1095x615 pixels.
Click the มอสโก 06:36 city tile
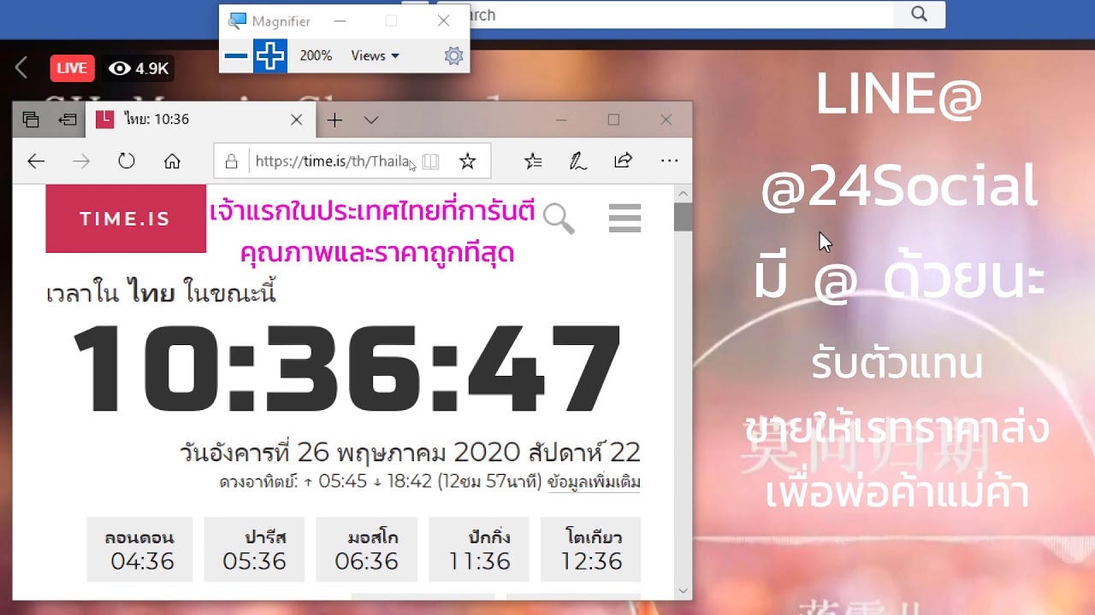[367, 550]
